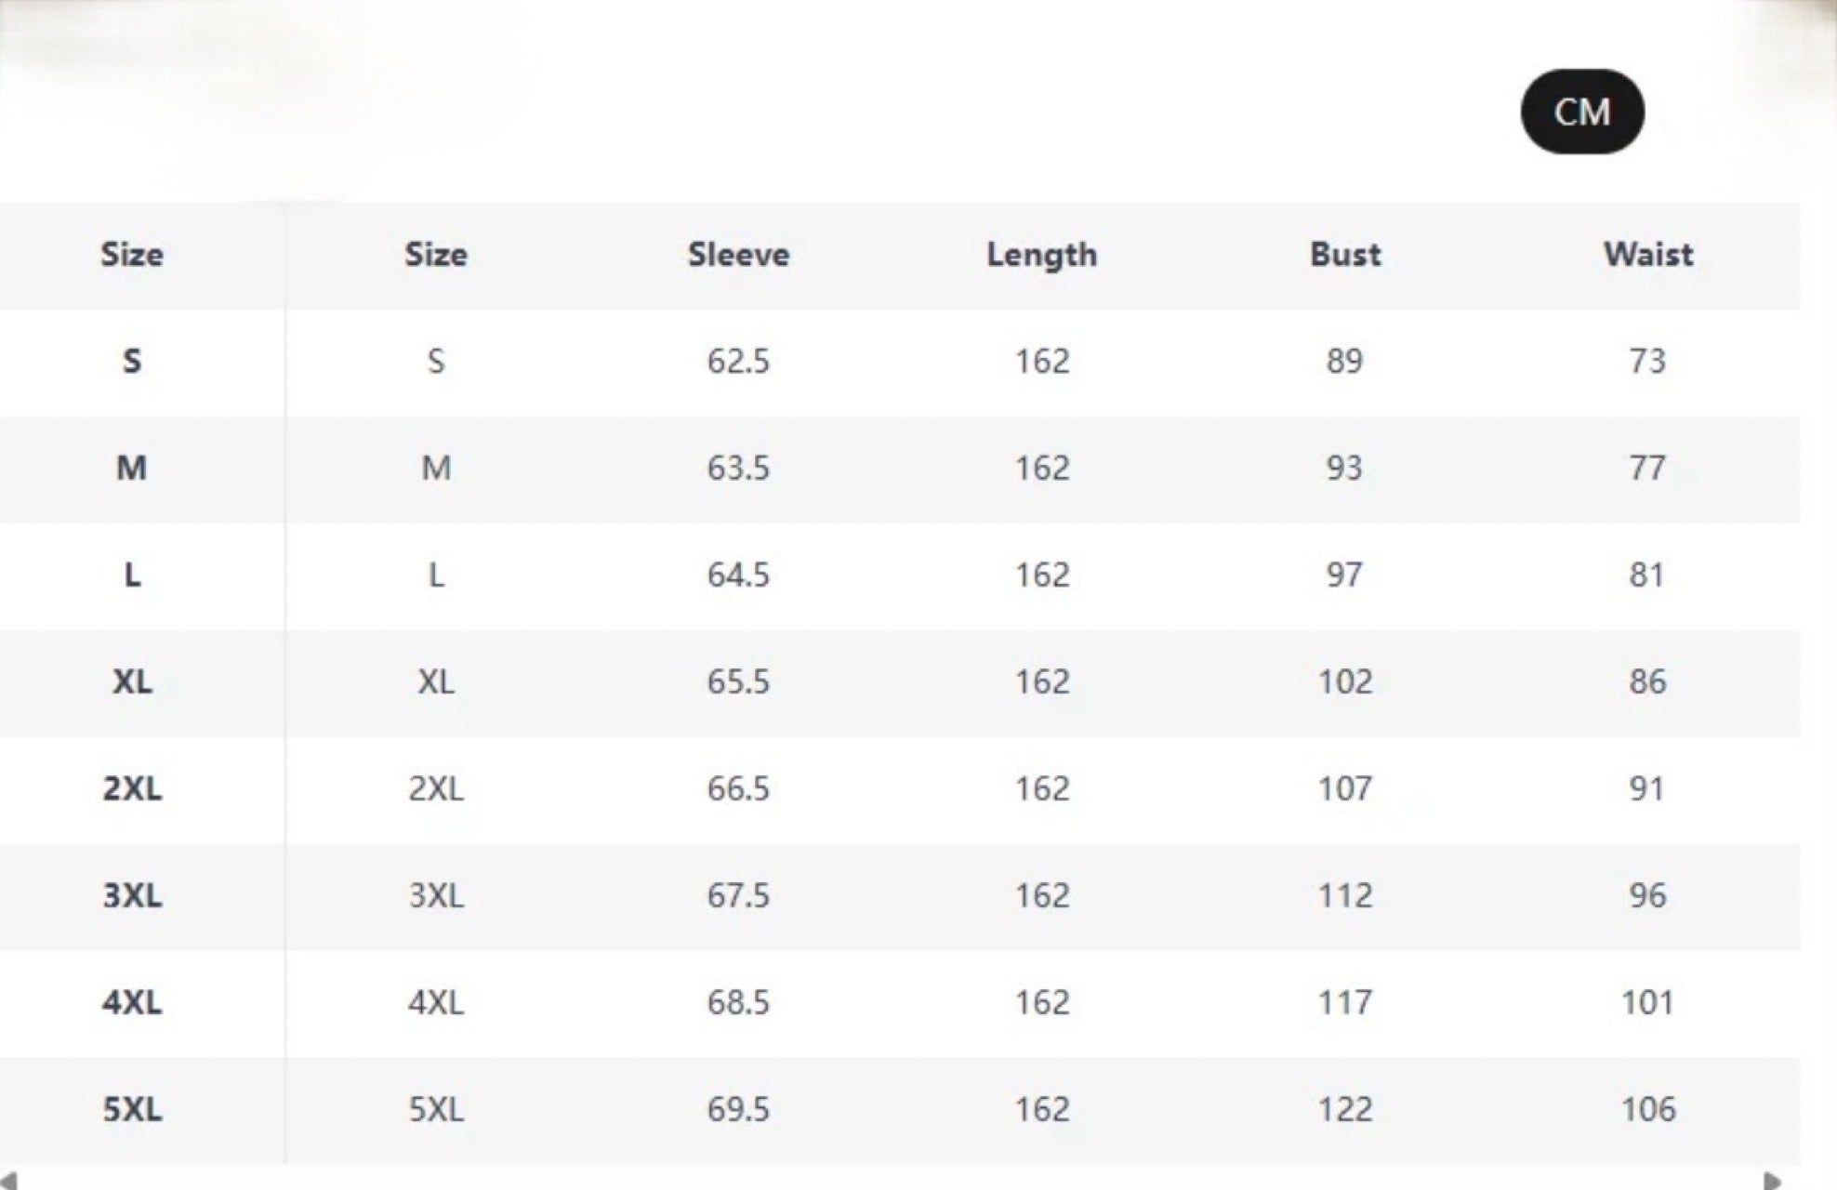Click the bust value 102
The image size is (1837, 1190).
[x=1344, y=681]
